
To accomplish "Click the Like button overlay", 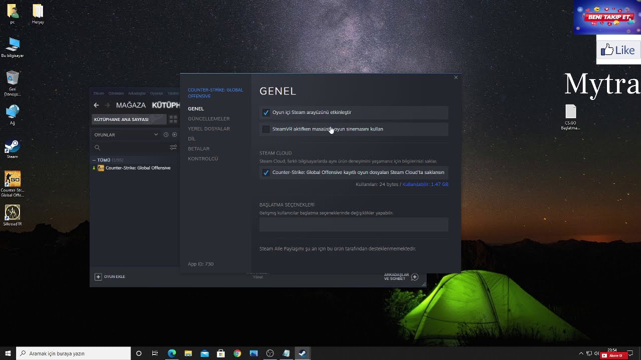I will [618, 50].
